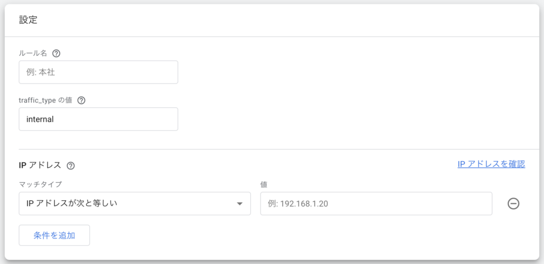Screen dimensions: 544x264
Task: Click the help icon next to traffic_type の値
Action: pyautogui.click(x=81, y=100)
